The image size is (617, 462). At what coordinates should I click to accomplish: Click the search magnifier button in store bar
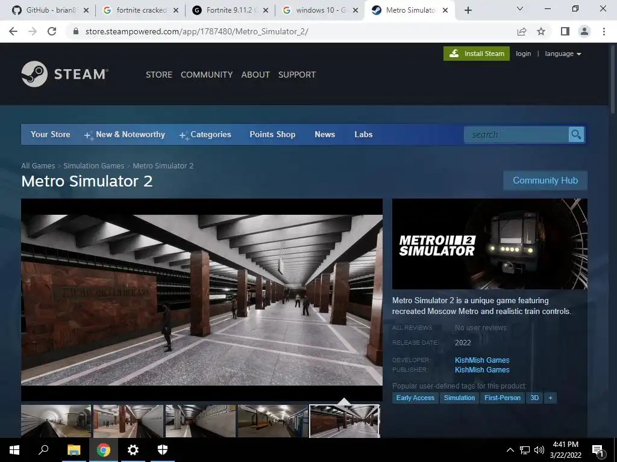point(576,135)
